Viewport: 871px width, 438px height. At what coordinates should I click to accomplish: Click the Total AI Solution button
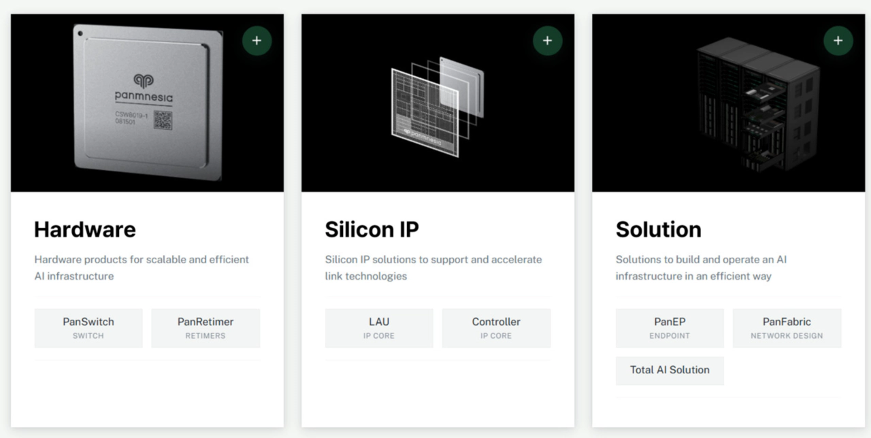click(670, 371)
